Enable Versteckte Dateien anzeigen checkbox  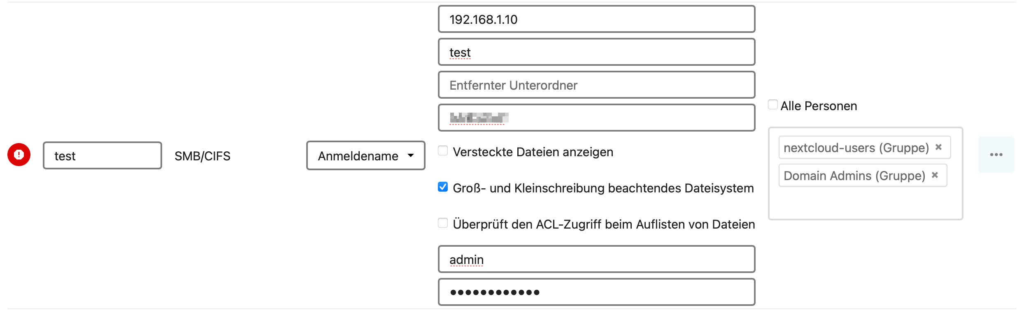(443, 151)
